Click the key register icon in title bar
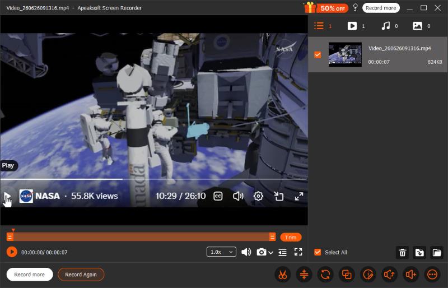The image size is (448, 288). [x=355, y=7]
